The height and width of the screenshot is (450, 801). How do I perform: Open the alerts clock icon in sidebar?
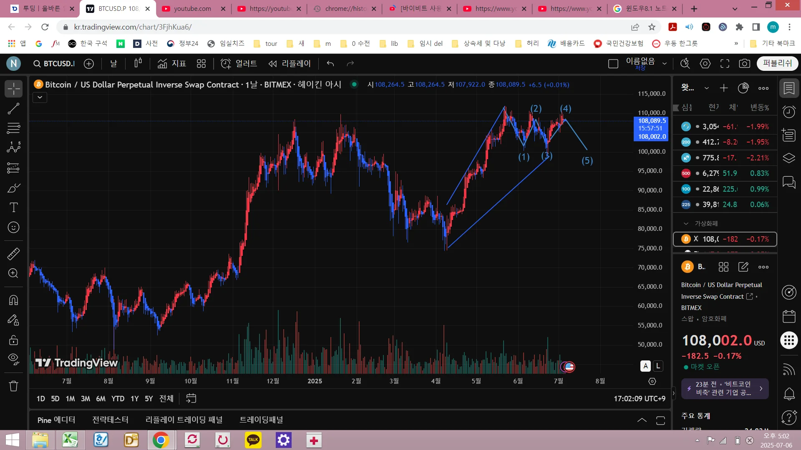point(788,112)
